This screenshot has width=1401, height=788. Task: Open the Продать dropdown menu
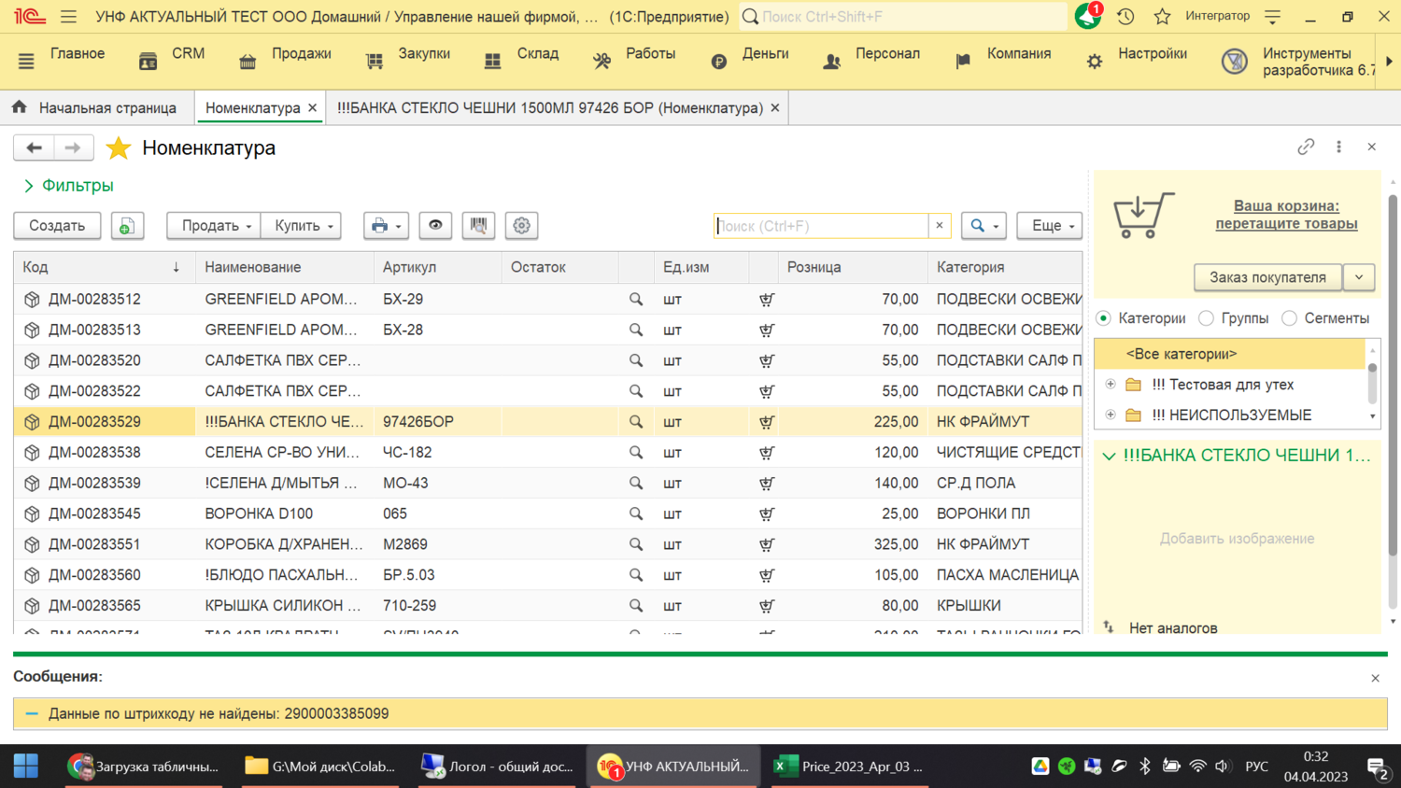(215, 225)
